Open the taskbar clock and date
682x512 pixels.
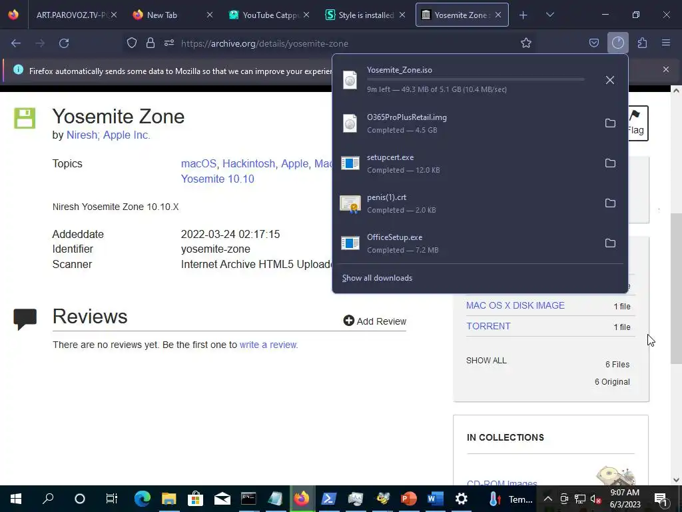[625, 499]
